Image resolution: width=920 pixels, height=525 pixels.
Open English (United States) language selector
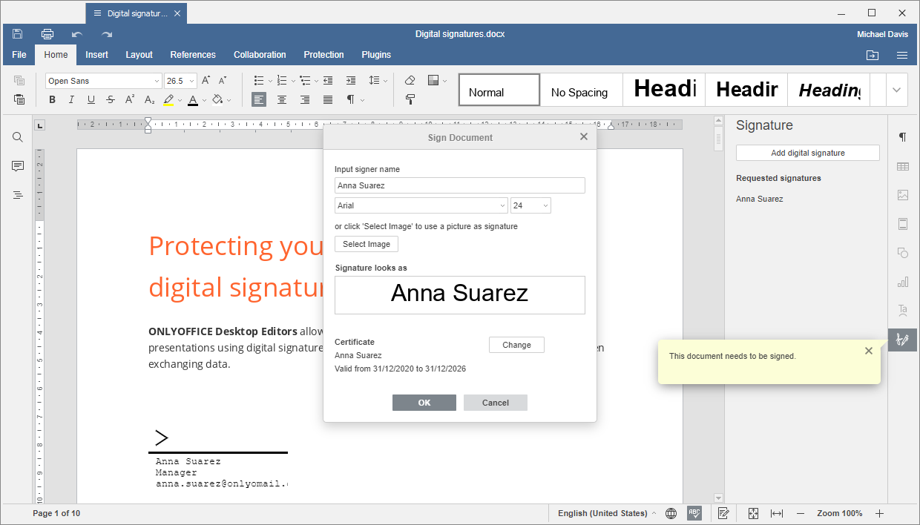coord(607,513)
